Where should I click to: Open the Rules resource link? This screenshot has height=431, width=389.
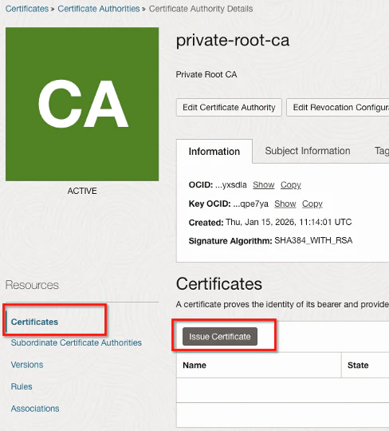pyautogui.click(x=22, y=387)
